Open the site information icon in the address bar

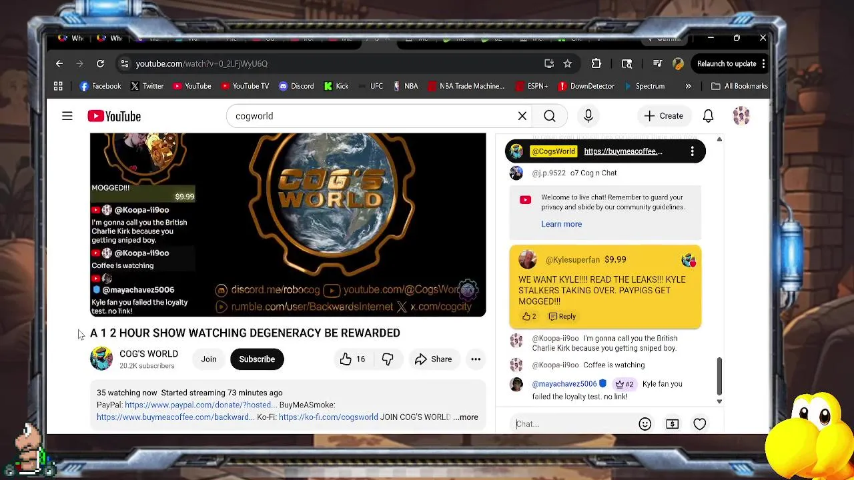coord(124,63)
